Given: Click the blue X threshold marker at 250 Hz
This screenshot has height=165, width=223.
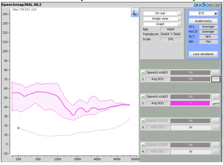Looking at the screenshot, I should tap(18, 128).
